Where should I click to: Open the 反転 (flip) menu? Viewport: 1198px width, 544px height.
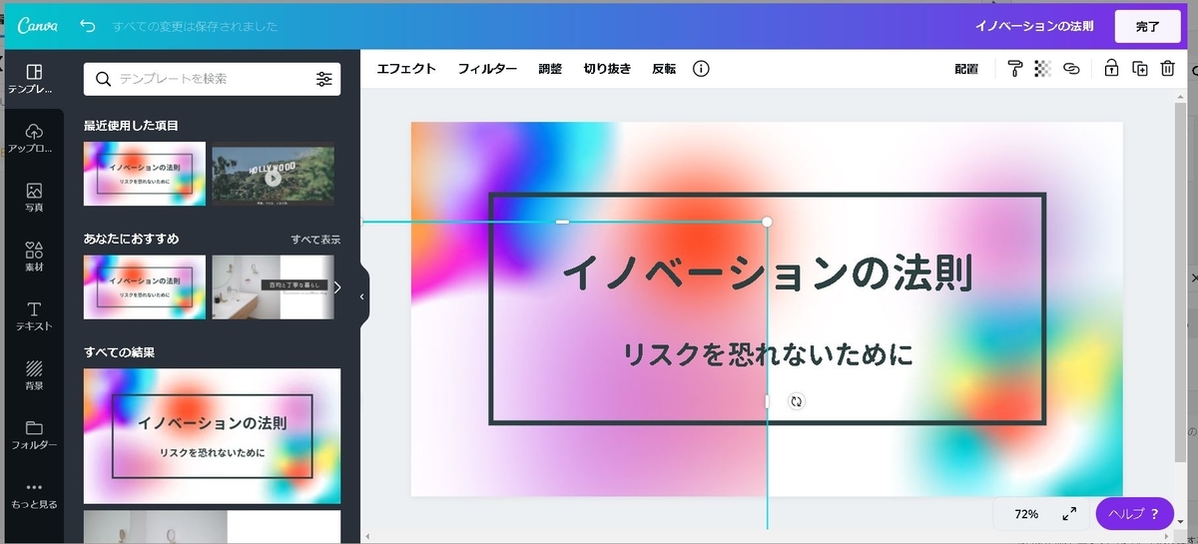[x=664, y=69]
